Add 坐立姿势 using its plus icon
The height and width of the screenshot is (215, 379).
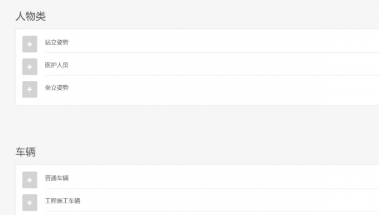[30, 89]
